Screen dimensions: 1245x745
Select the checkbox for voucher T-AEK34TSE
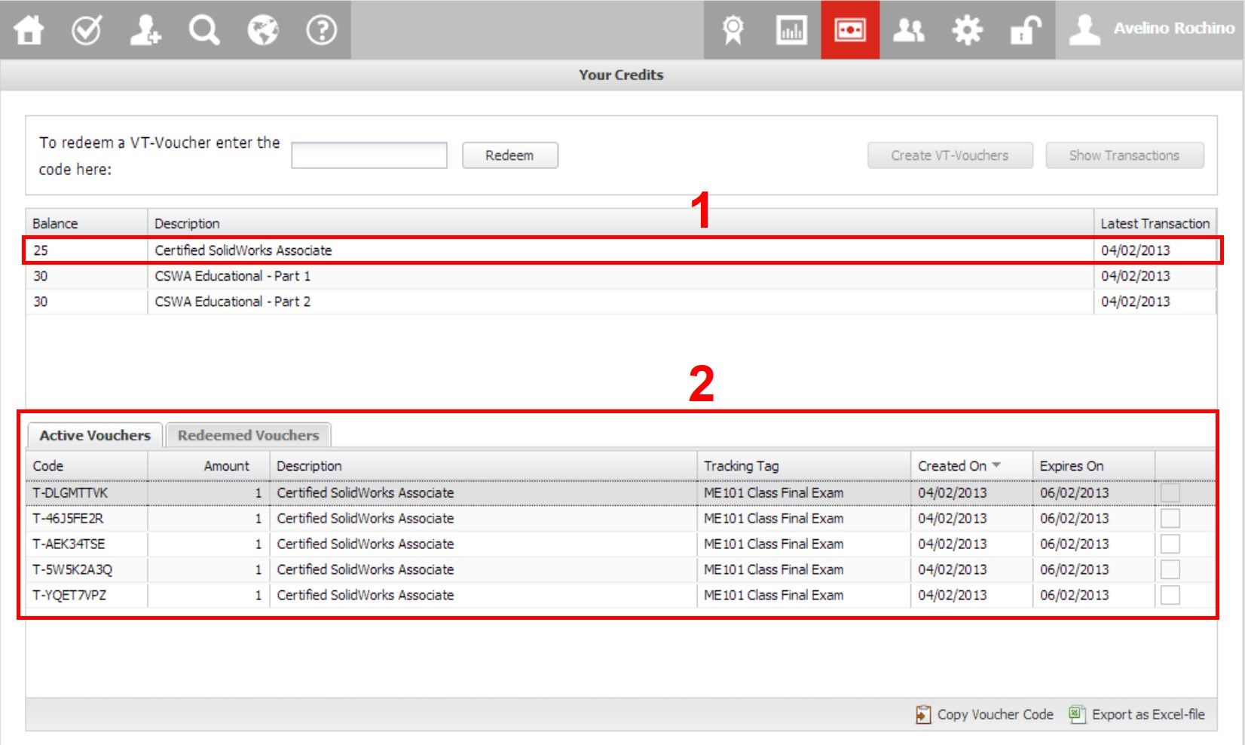[x=1172, y=544]
